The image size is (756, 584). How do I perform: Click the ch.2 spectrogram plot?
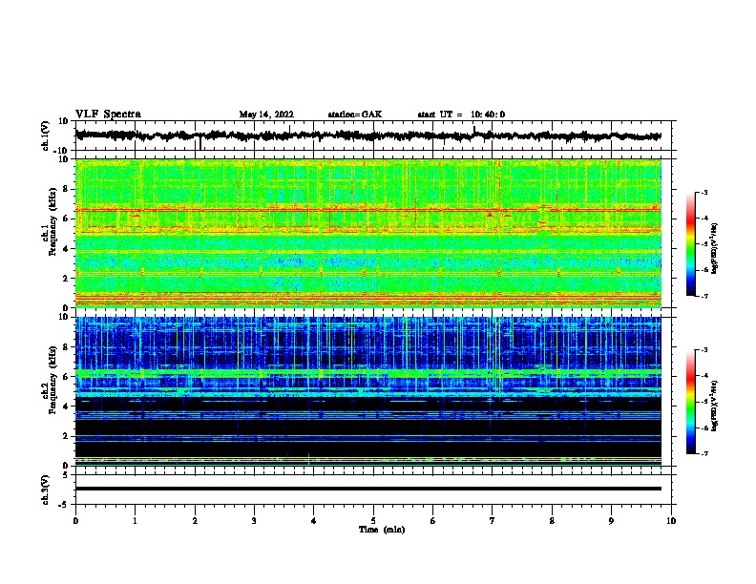coord(368,391)
